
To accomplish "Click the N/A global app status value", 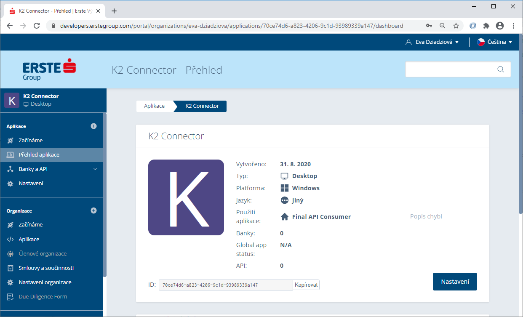I will pos(286,245).
